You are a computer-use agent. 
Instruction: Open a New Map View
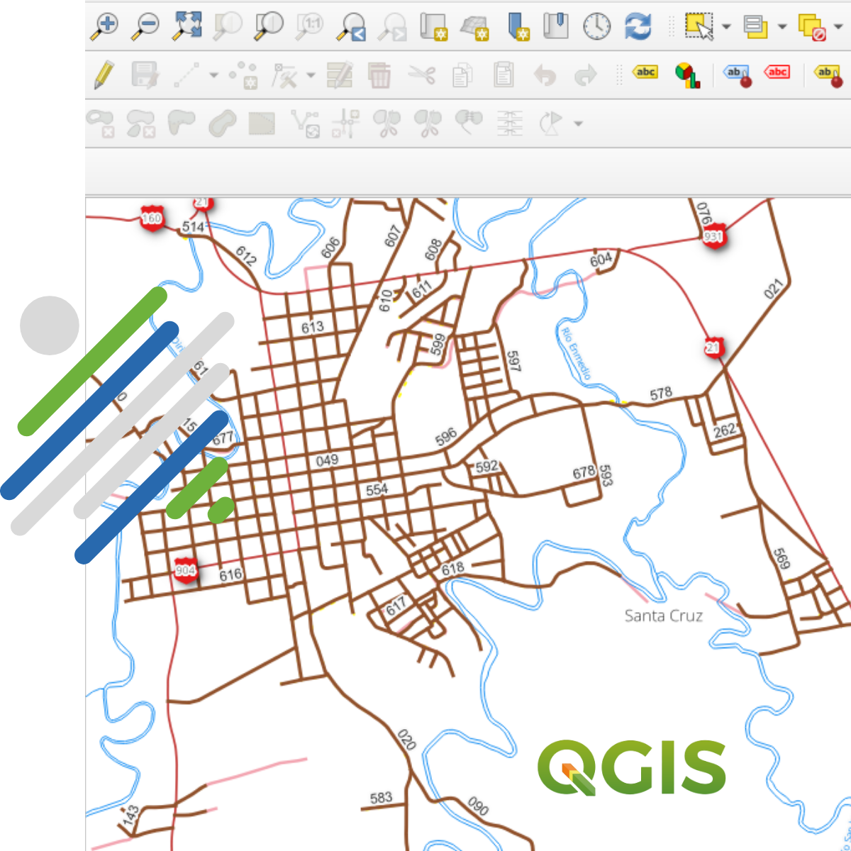click(433, 26)
